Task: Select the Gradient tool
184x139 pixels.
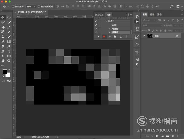Action: (9, 41)
